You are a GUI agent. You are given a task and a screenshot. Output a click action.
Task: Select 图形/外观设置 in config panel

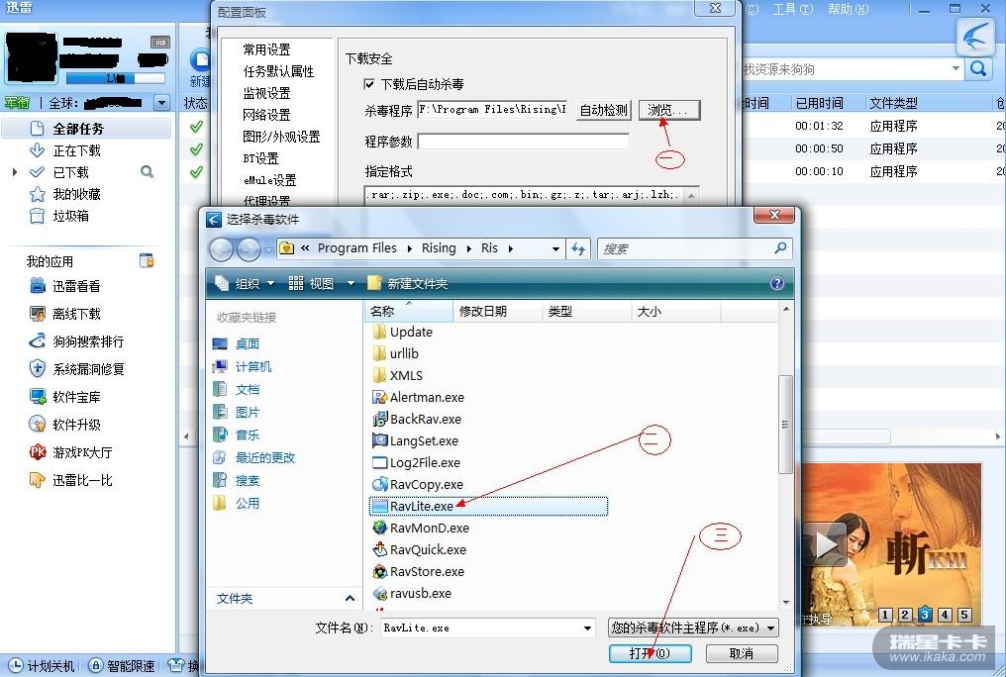(281, 137)
